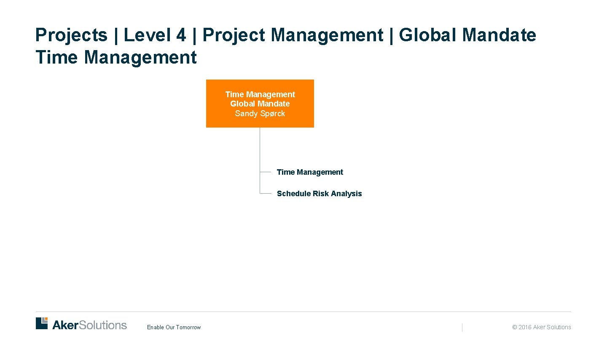Click the word Solutions in the logo wordmark
Viewport: 607px width, 341px height.
(x=103, y=325)
